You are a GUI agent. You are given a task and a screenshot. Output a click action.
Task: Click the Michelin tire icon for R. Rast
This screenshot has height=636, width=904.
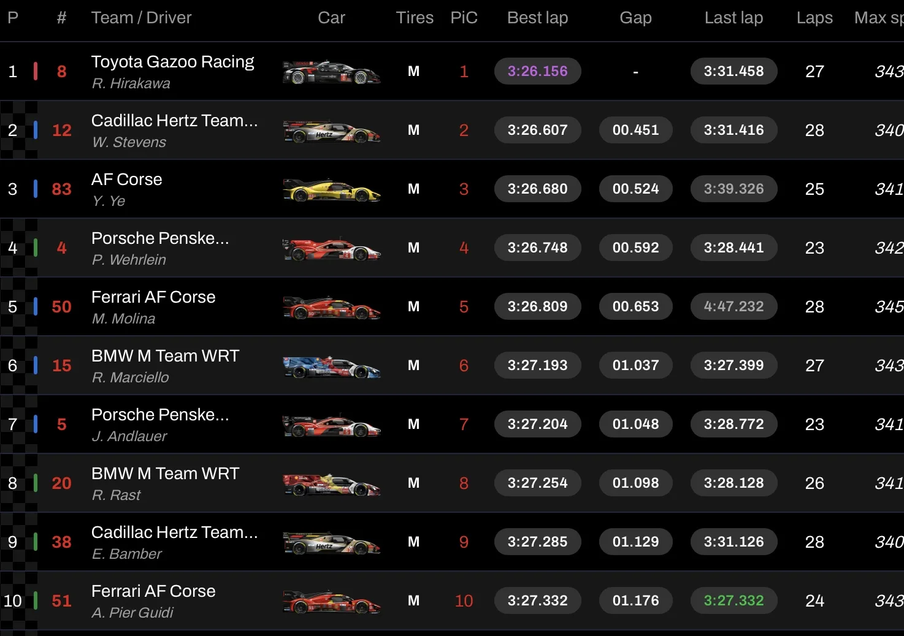tap(414, 483)
